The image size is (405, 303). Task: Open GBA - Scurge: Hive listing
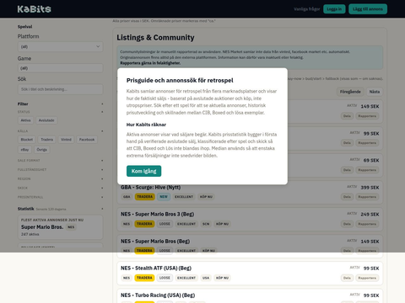click(x=151, y=188)
